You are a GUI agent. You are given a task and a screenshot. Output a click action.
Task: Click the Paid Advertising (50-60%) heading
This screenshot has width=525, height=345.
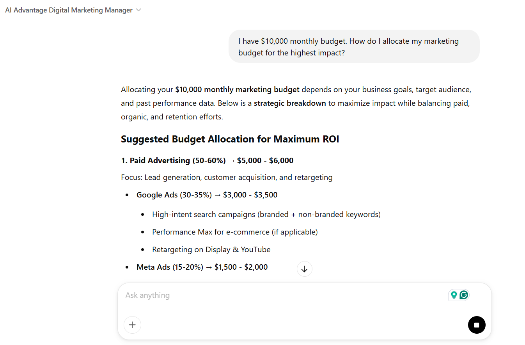click(207, 160)
